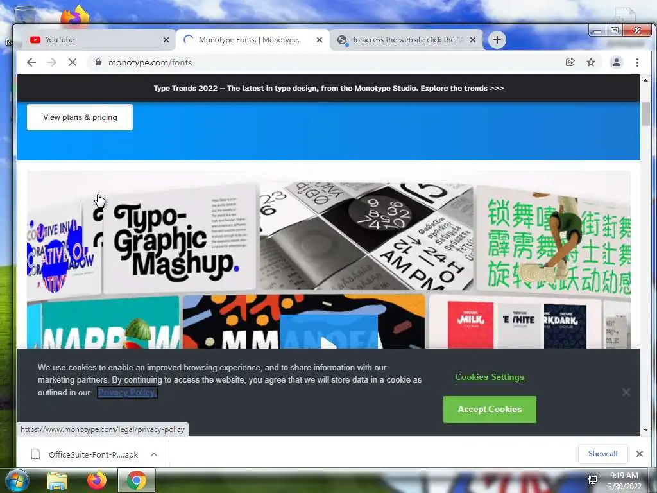Close the Monotype Fonts tab

pyautogui.click(x=320, y=40)
